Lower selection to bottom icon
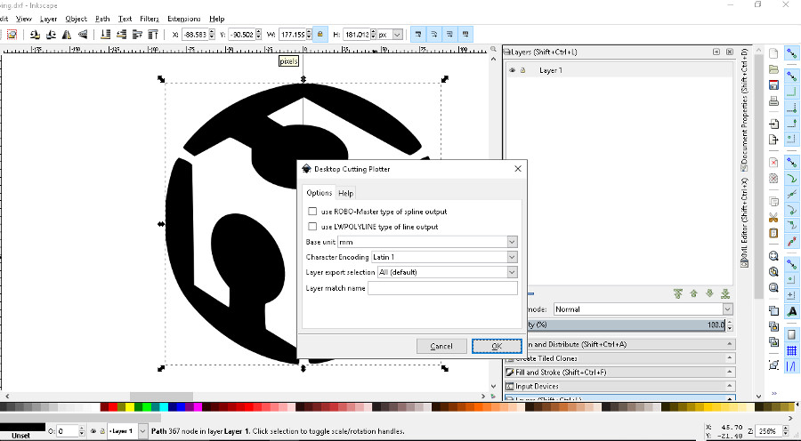801x441 pixels. click(x=105, y=35)
